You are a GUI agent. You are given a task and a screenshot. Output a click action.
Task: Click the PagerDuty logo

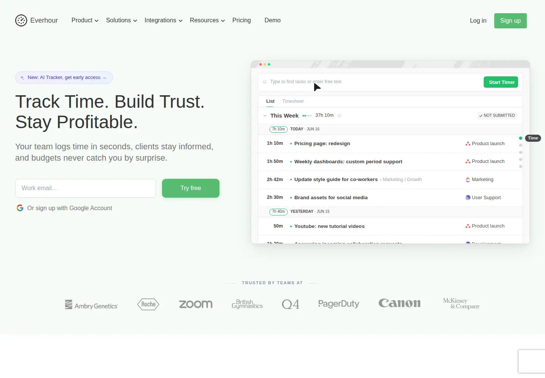tap(339, 304)
